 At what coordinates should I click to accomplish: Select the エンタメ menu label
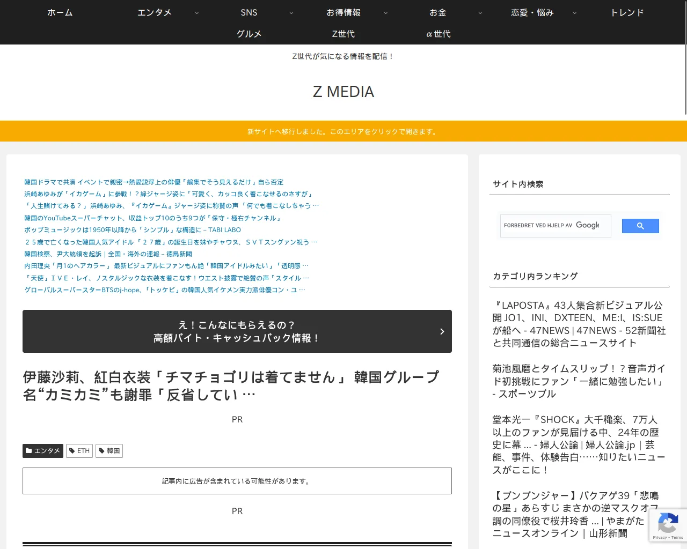pyautogui.click(x=155, y=12)
